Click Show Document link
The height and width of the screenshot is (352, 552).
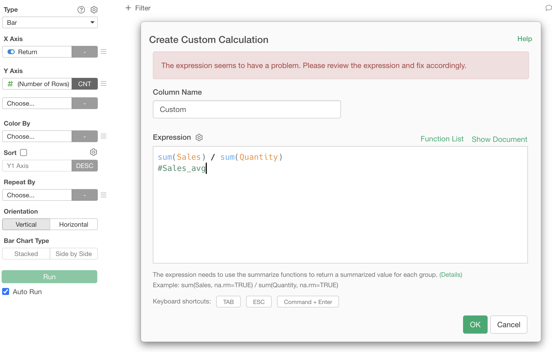(x=499, y=139)
